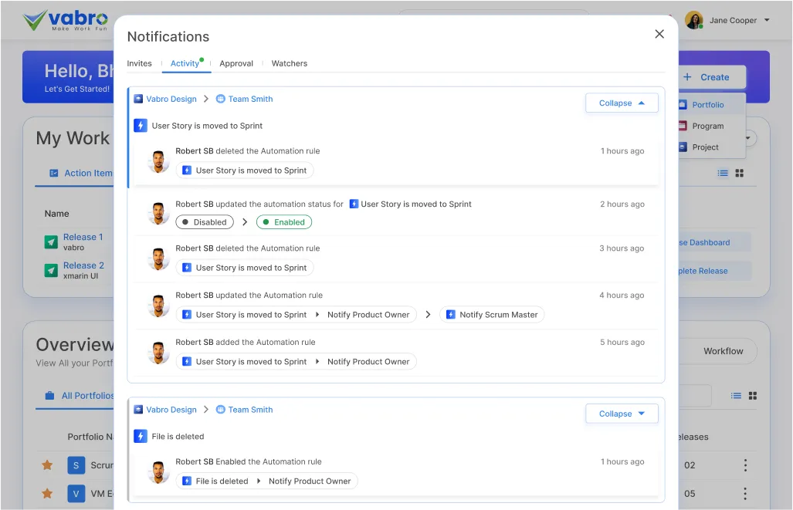Click the Enabled status pill

coord(283,221)
